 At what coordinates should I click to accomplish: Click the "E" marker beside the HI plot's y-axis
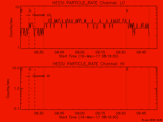click(22, 69)
